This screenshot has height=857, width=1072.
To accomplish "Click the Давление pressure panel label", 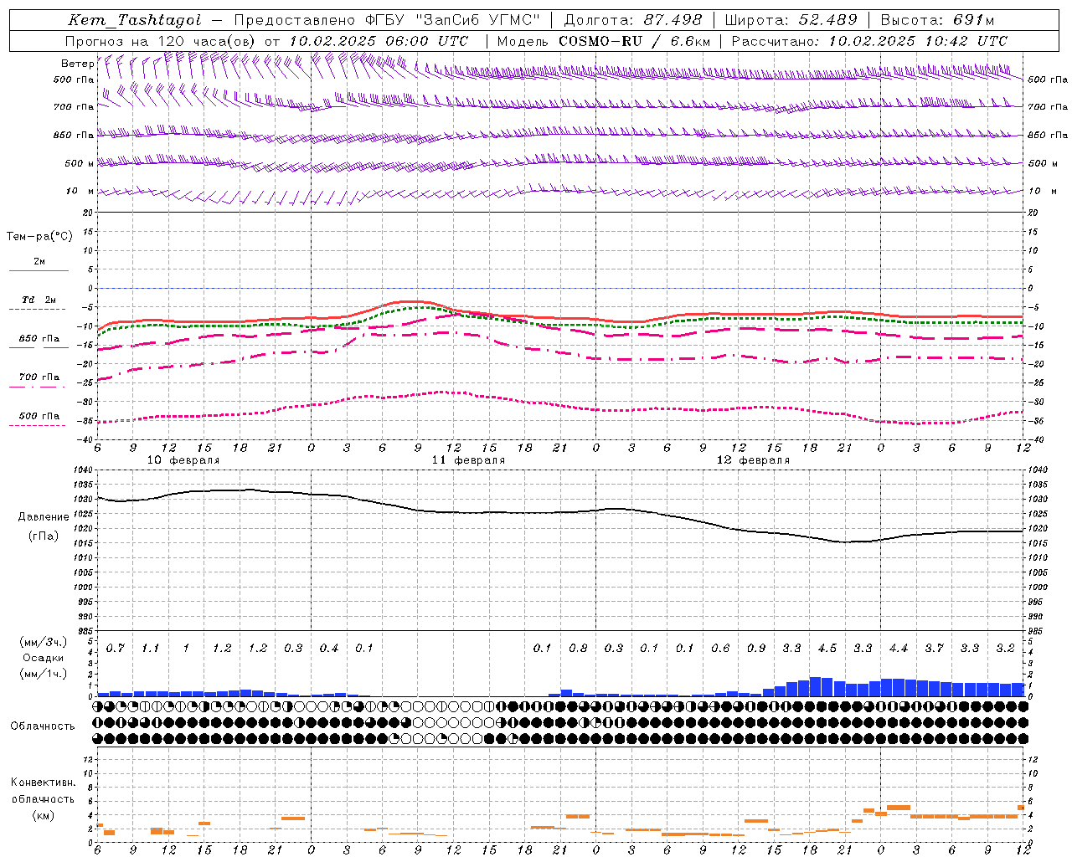I will pos(44,517).
